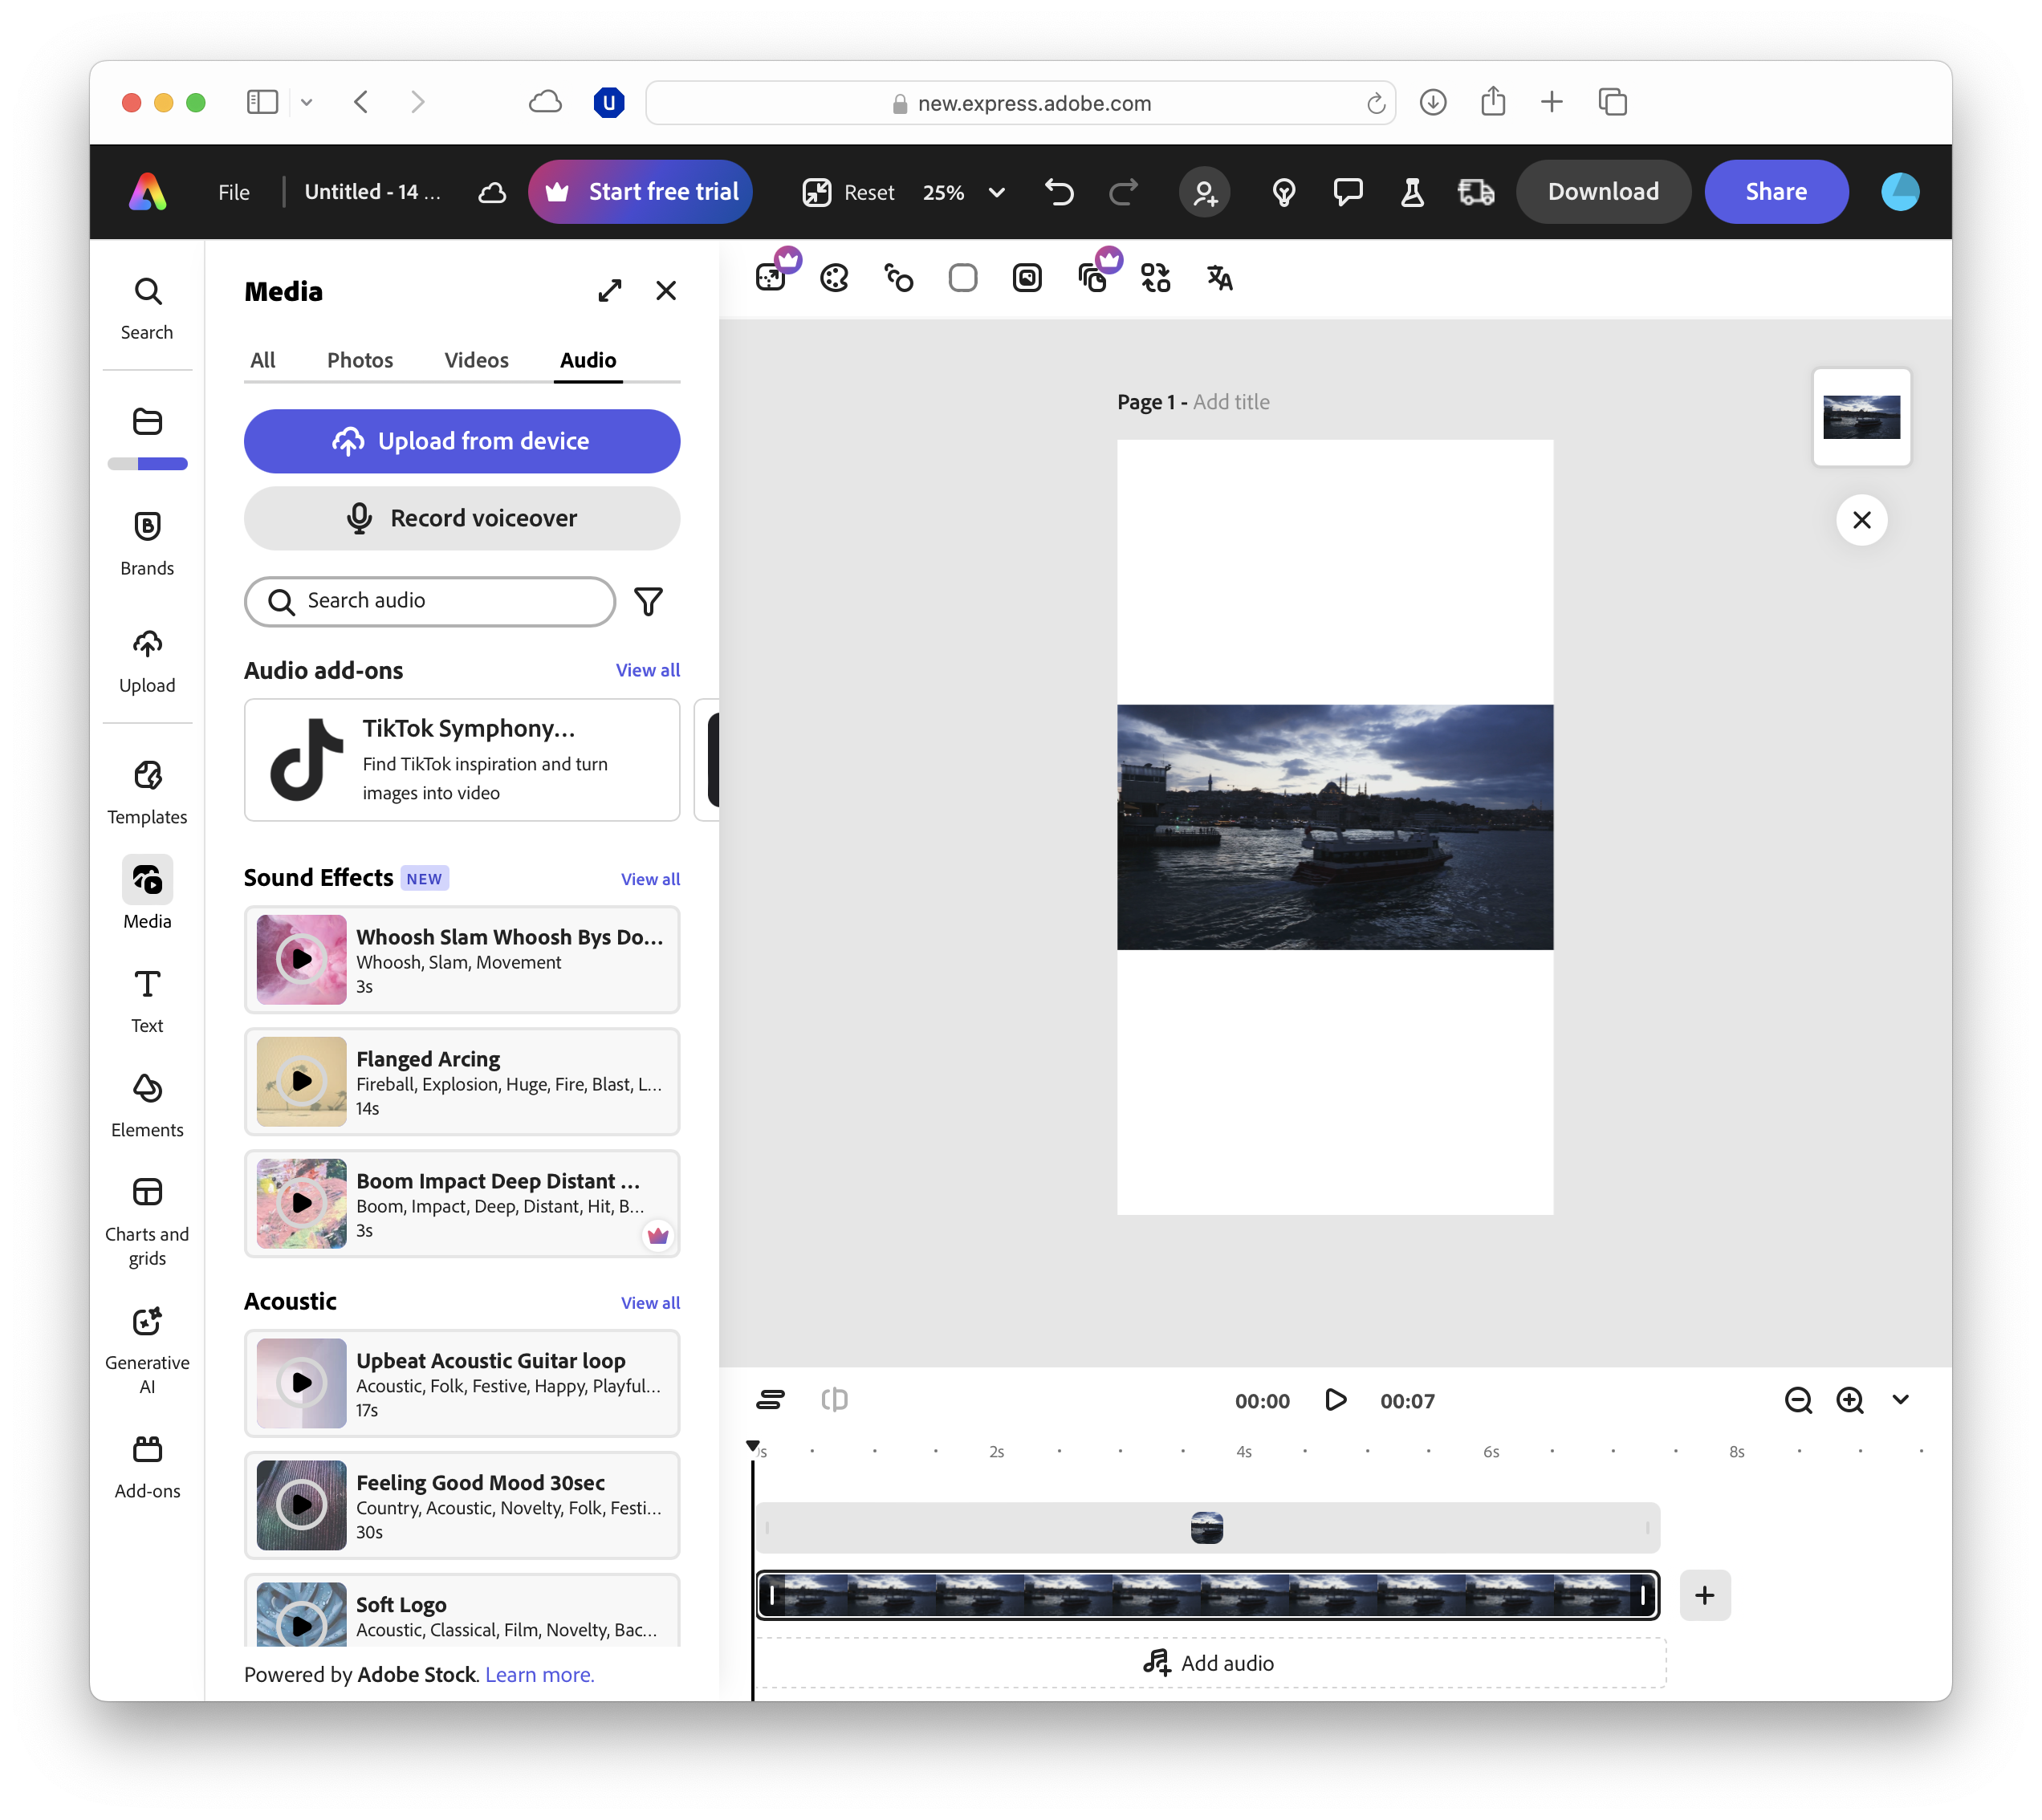
Task: Switch to the All media tab
Action: [263, 360]
